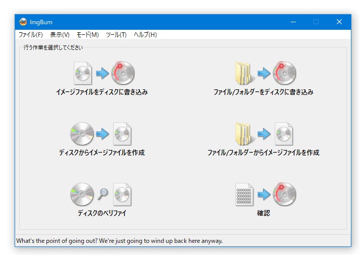This screenshot has width=360, height=258.
Task: Open the ファイル(F) menu
Action: [x=30, y=35]
